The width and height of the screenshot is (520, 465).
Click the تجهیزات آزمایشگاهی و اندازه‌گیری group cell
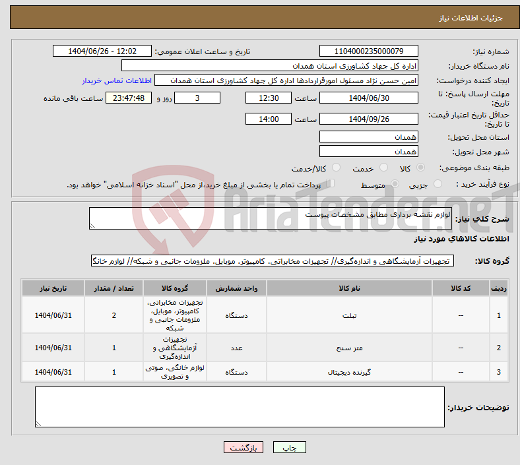coord(175,348)
